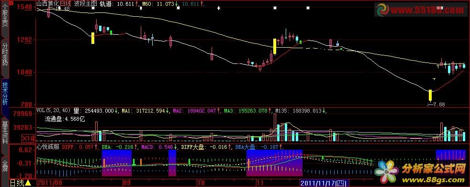Click the red gear icon at top-left corner
This screenshot has width=470, height=187.
point(11,3)
